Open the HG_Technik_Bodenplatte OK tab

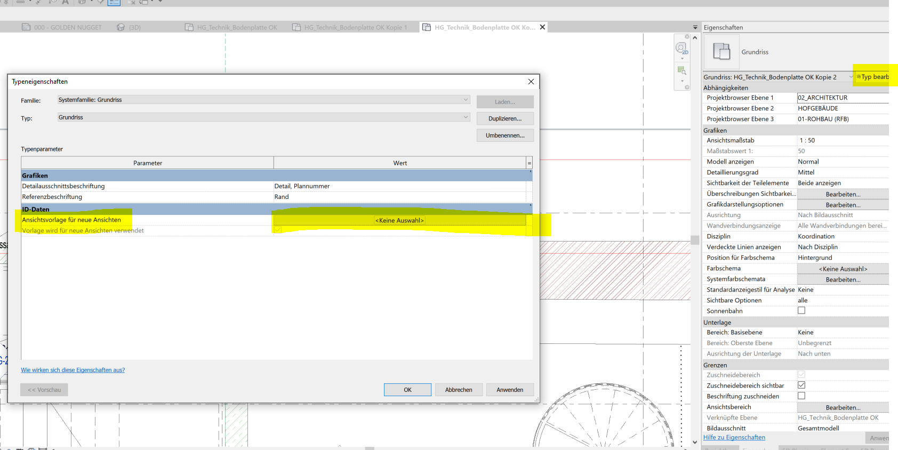[x=231, y=27]
